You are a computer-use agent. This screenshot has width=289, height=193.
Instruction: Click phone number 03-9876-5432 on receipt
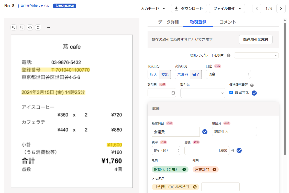click(x=66, y=63)
